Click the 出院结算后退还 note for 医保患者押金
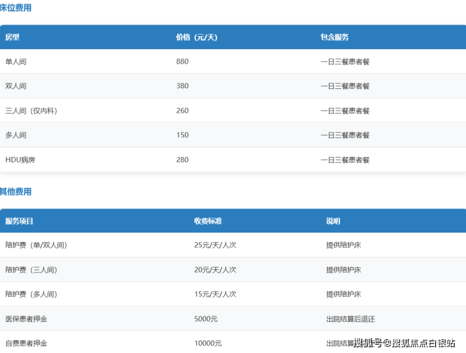 point(351,319)
